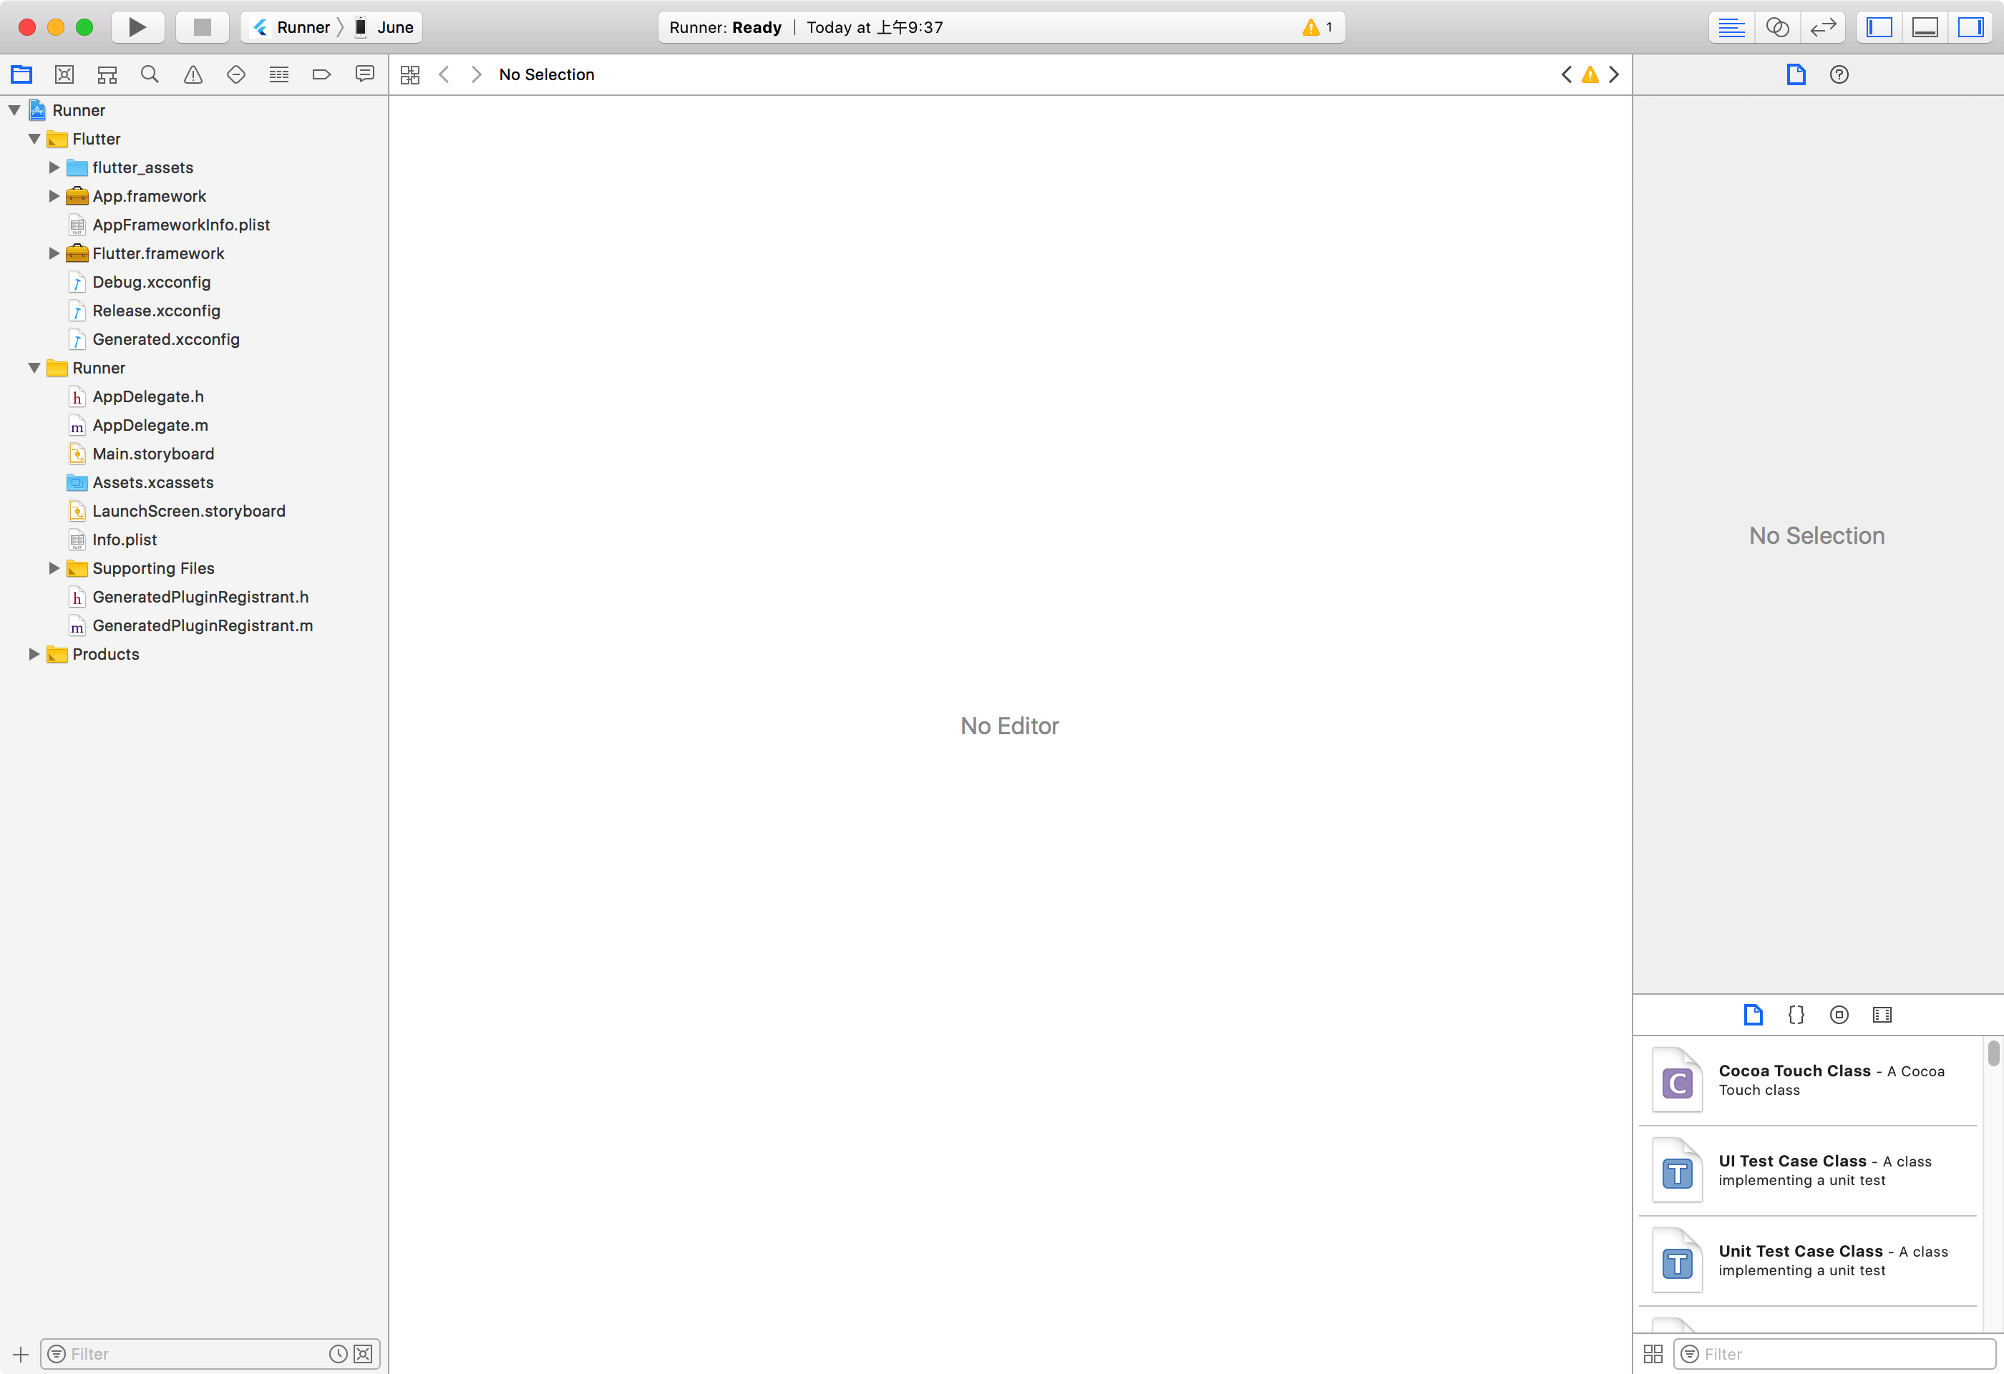Select the UI Test Case Class template
The width and height of the screenshot is (2004, 1374).
(x=1807, y=1171)
